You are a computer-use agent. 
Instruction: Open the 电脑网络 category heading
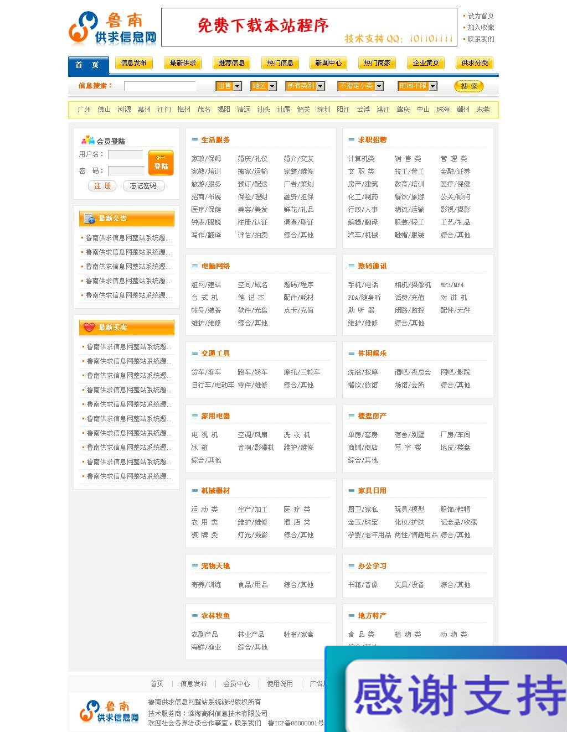pos(215,266)
